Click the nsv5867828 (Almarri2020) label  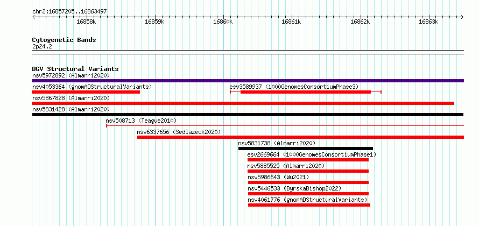(x=71, y=98)
